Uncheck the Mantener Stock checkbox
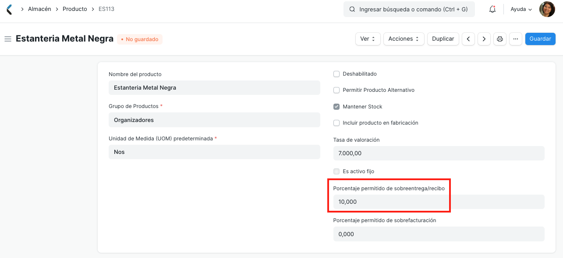The image size is (563, 258). 336,107
